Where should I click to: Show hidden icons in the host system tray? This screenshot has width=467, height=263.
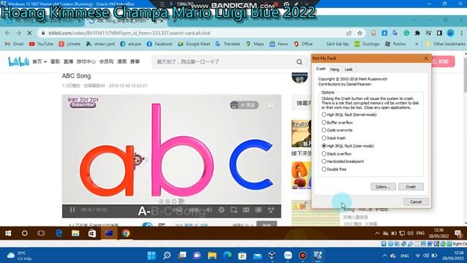385,256
